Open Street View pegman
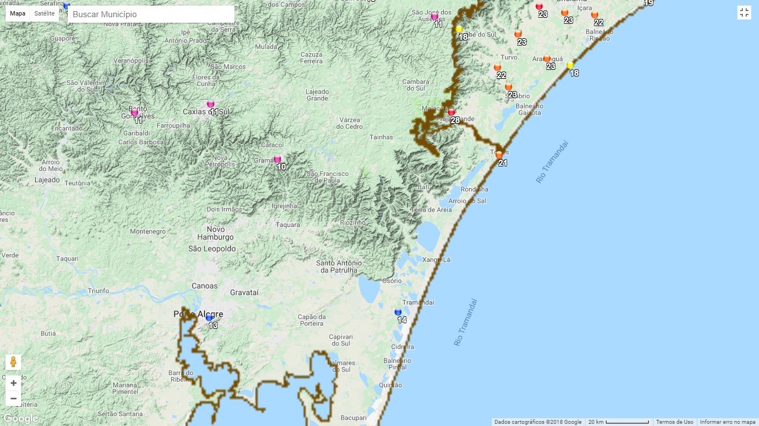Screen dimensions: 759x426 click(13, 362)
